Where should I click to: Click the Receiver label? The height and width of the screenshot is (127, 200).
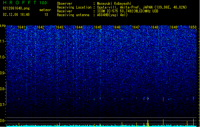click(65, 11)
